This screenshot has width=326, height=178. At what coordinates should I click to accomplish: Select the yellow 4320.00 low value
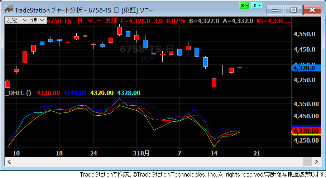coord(102,93)
